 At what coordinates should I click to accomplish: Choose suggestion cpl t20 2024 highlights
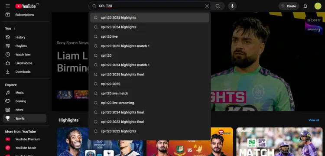(149, 27)
